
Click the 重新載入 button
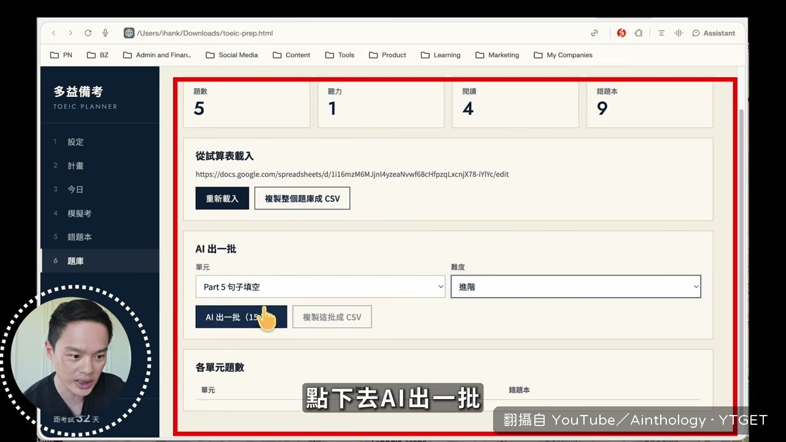[x=222, y=198]
